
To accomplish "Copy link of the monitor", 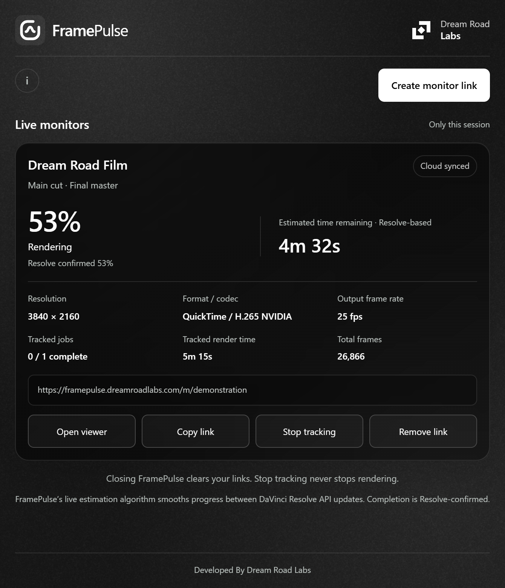I will 196,431.
